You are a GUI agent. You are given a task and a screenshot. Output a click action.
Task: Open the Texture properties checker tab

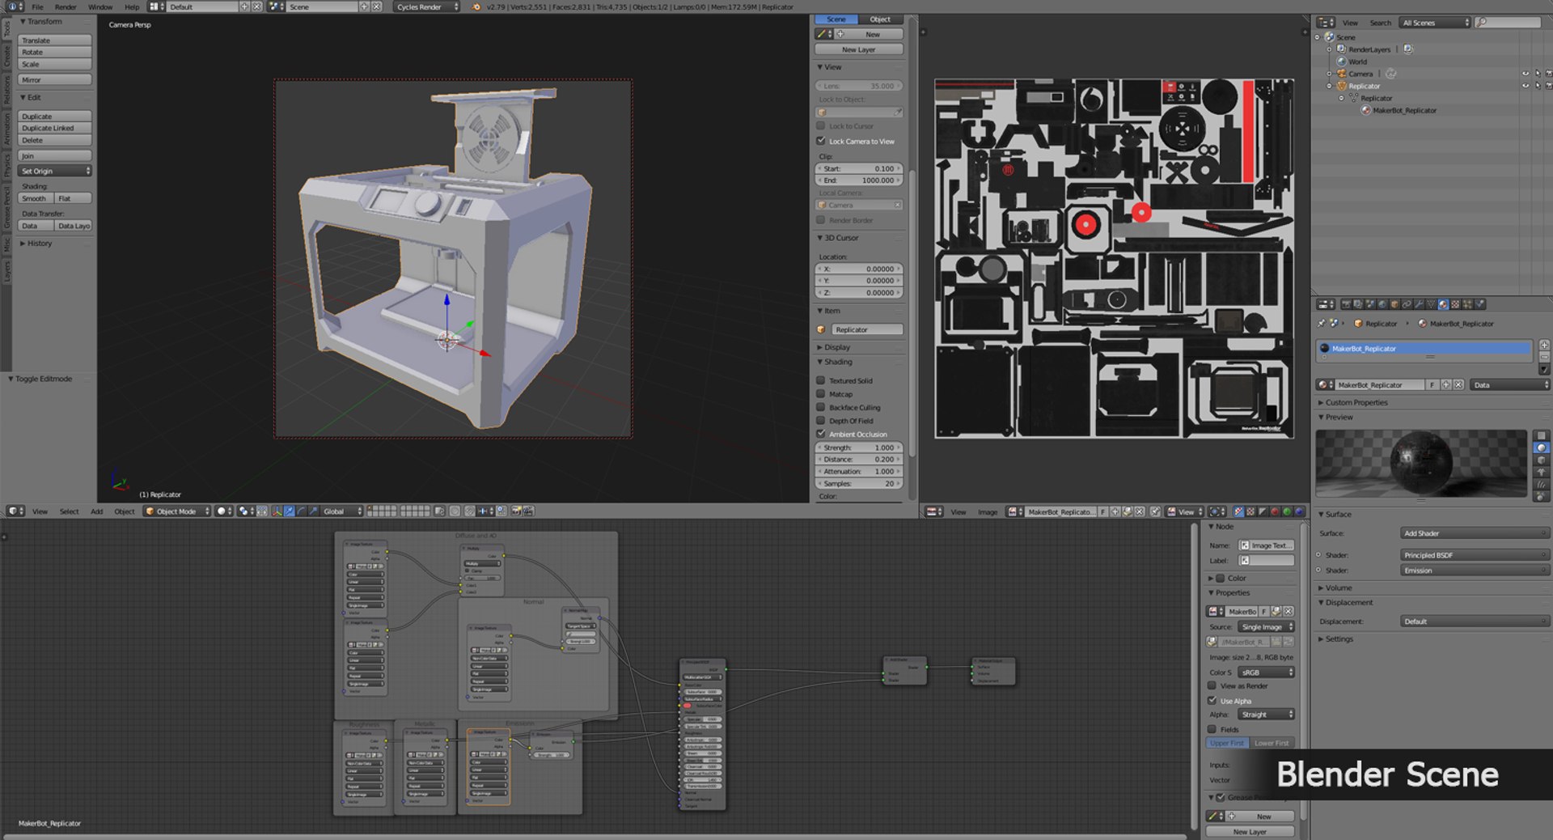coord(1455,304)
